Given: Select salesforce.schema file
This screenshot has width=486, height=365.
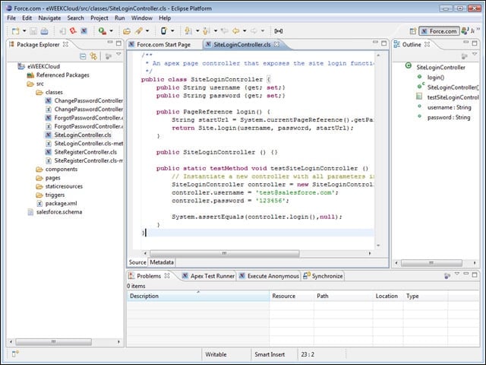Looking at the screenshot, I should (x=59, y=212).
